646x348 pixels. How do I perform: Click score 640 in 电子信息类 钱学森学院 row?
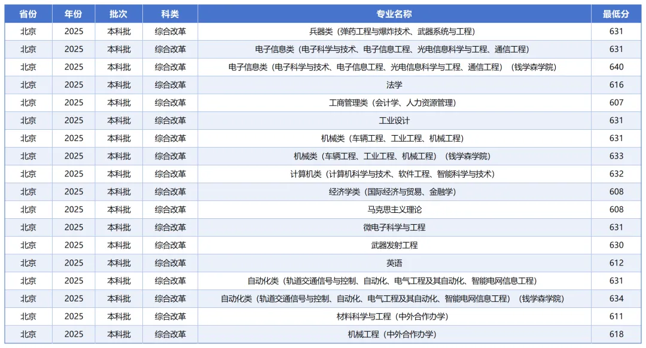[x=616, y=67]
